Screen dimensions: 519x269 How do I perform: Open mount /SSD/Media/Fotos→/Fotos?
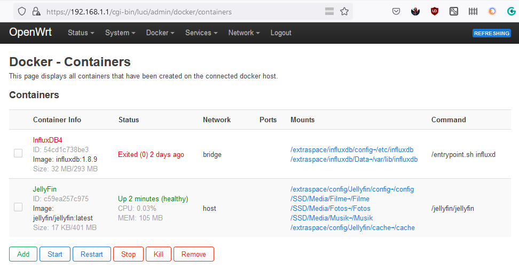[x=331, y=209]
